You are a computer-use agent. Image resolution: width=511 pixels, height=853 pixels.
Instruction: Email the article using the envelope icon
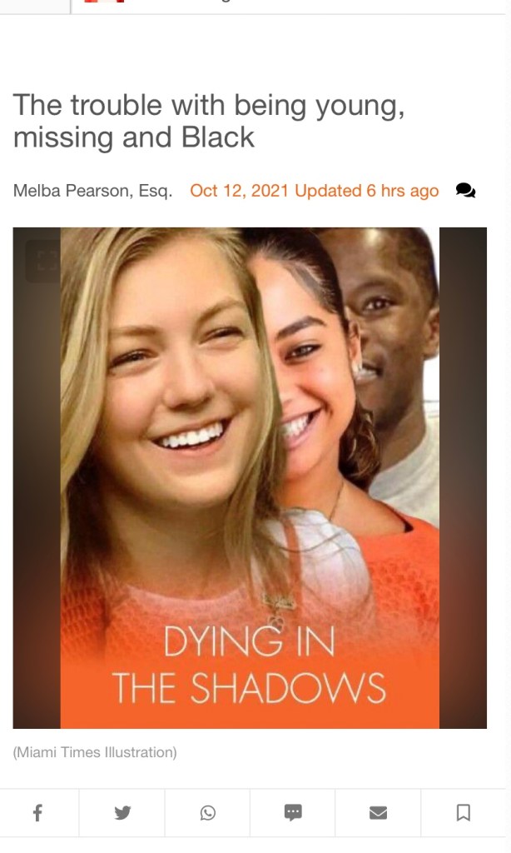[378, 813]
